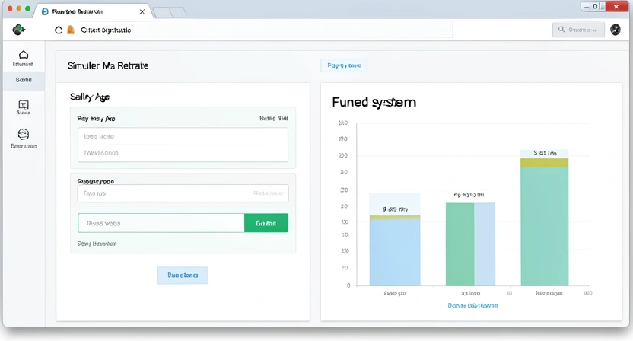Open the monitor icon in the sidebar

23,104
